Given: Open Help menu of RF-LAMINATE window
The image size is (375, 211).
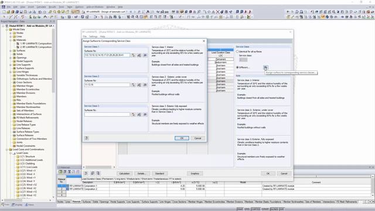Looking at the screenshot, I should (103, 36).
